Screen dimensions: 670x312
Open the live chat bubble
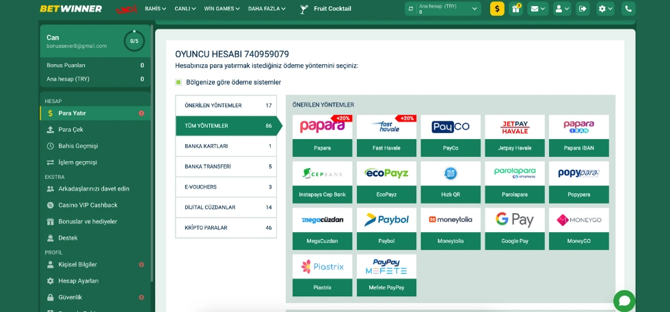624,300
